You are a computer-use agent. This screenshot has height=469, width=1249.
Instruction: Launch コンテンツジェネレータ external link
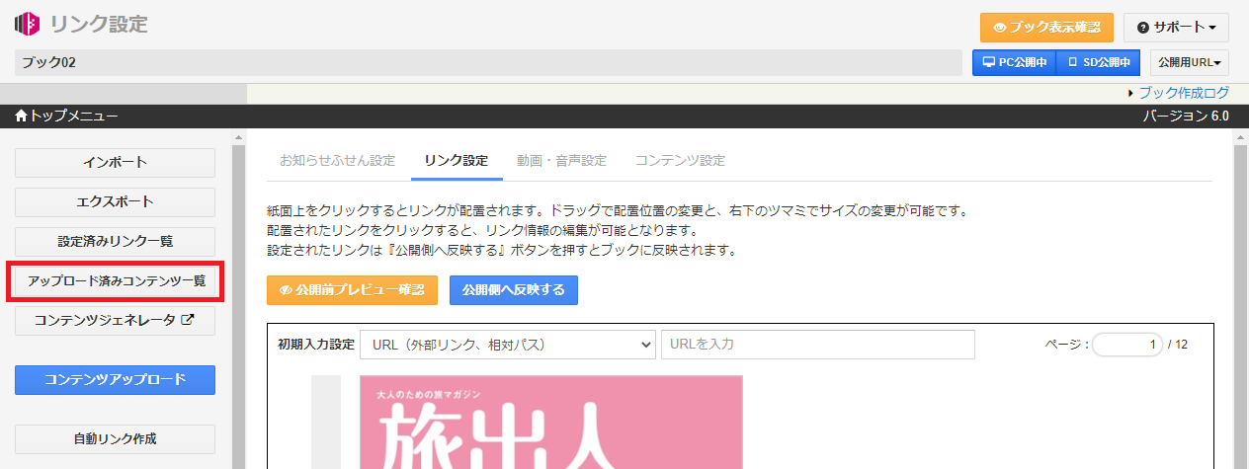[115, 321]
